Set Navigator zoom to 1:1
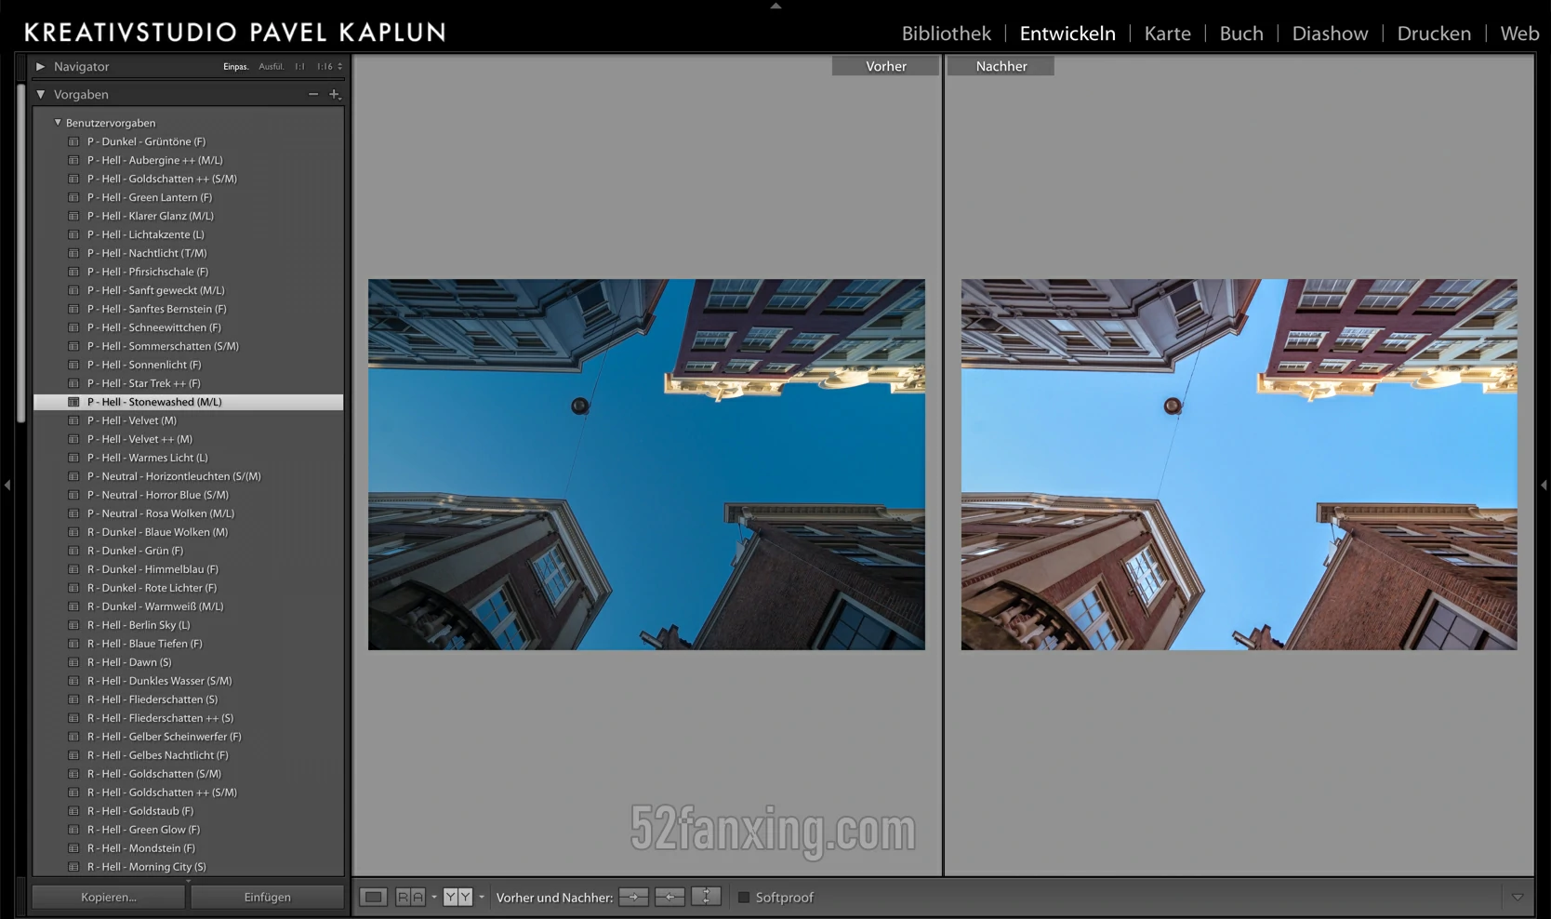The width and height of the screenshot is (1551, 919). 299,67
